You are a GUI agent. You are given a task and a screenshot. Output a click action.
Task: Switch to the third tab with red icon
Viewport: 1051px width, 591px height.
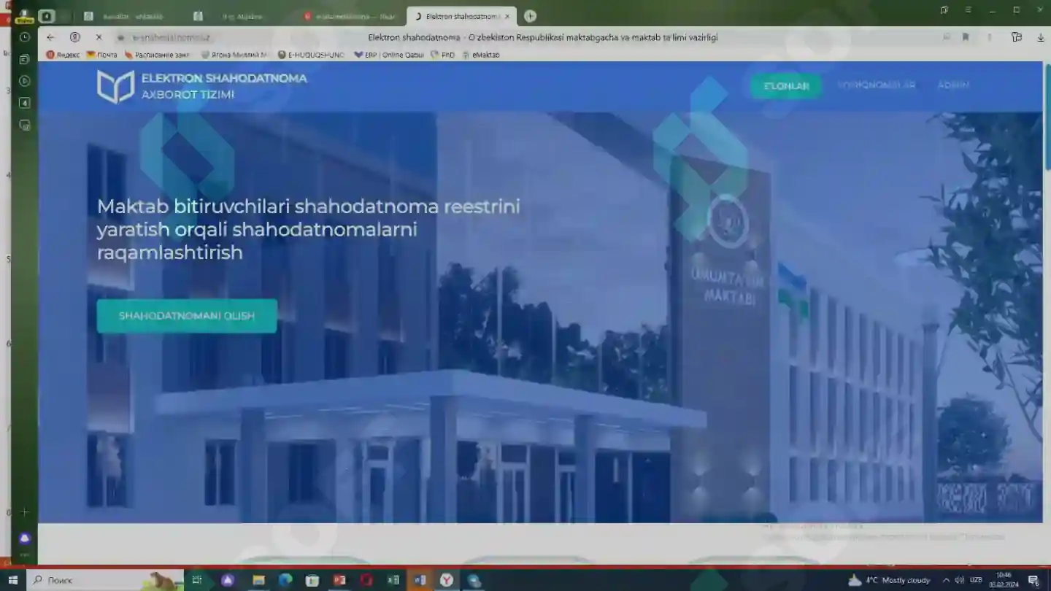[351, 16]
